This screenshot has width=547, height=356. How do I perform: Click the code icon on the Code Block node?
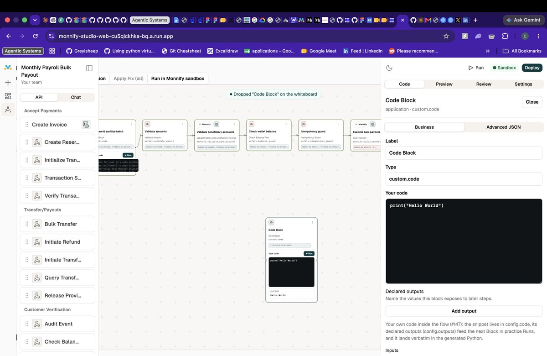(x=271, y=222)
